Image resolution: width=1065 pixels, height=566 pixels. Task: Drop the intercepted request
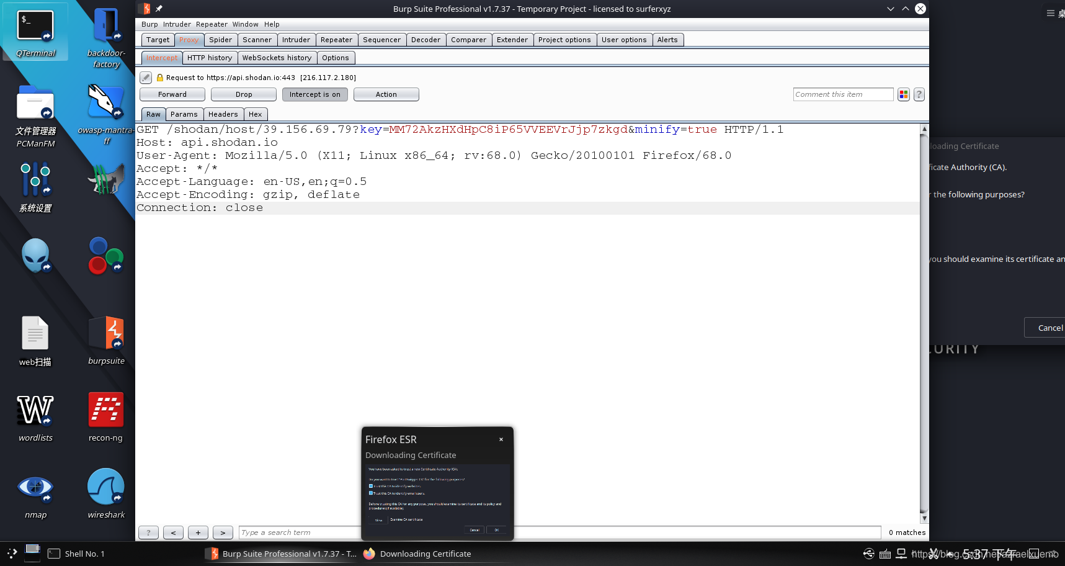coord(244,94)
